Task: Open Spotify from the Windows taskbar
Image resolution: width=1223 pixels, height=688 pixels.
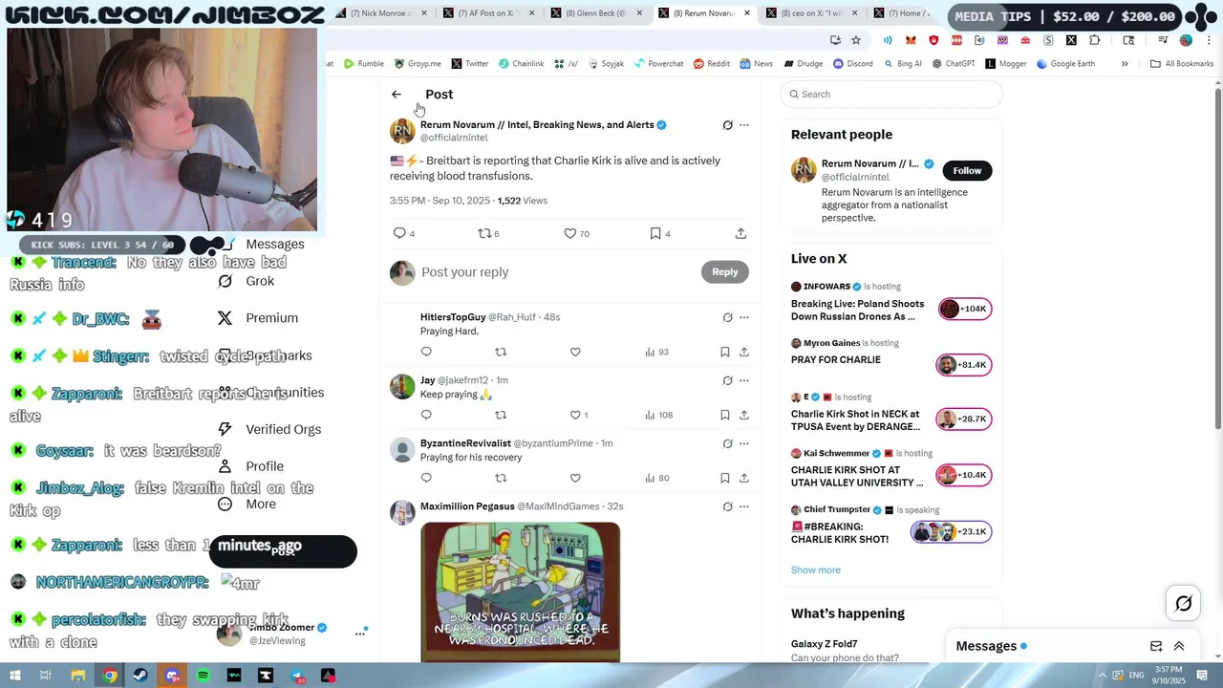Action: point(204,676)
